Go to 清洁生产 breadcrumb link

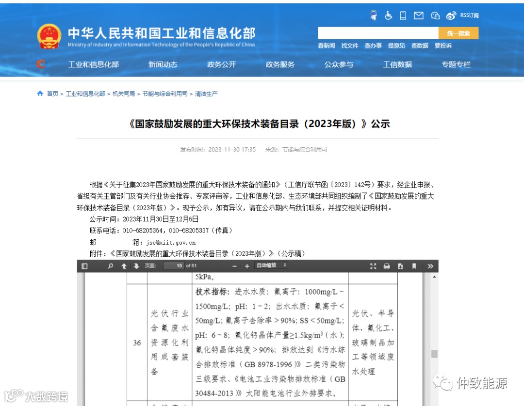(x=206, y=94)
